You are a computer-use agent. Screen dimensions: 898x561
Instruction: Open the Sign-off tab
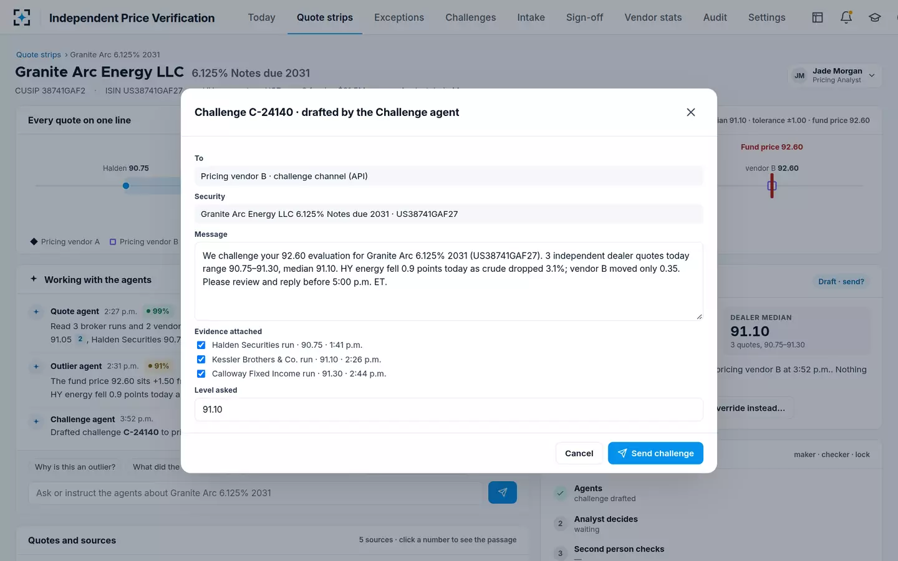(x=585, y=17)
